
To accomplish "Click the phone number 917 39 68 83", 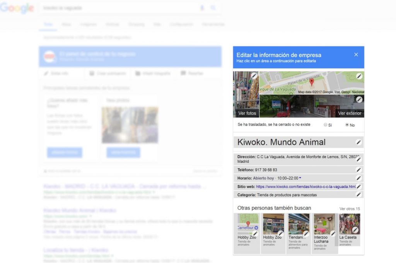I will pos(266,170).
